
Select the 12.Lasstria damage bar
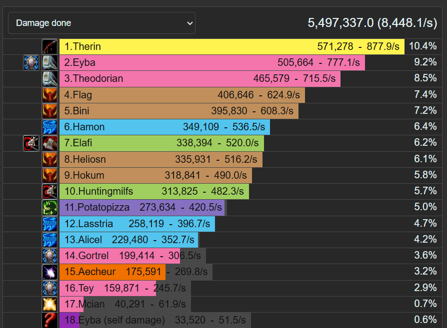[x=137, y=224]
